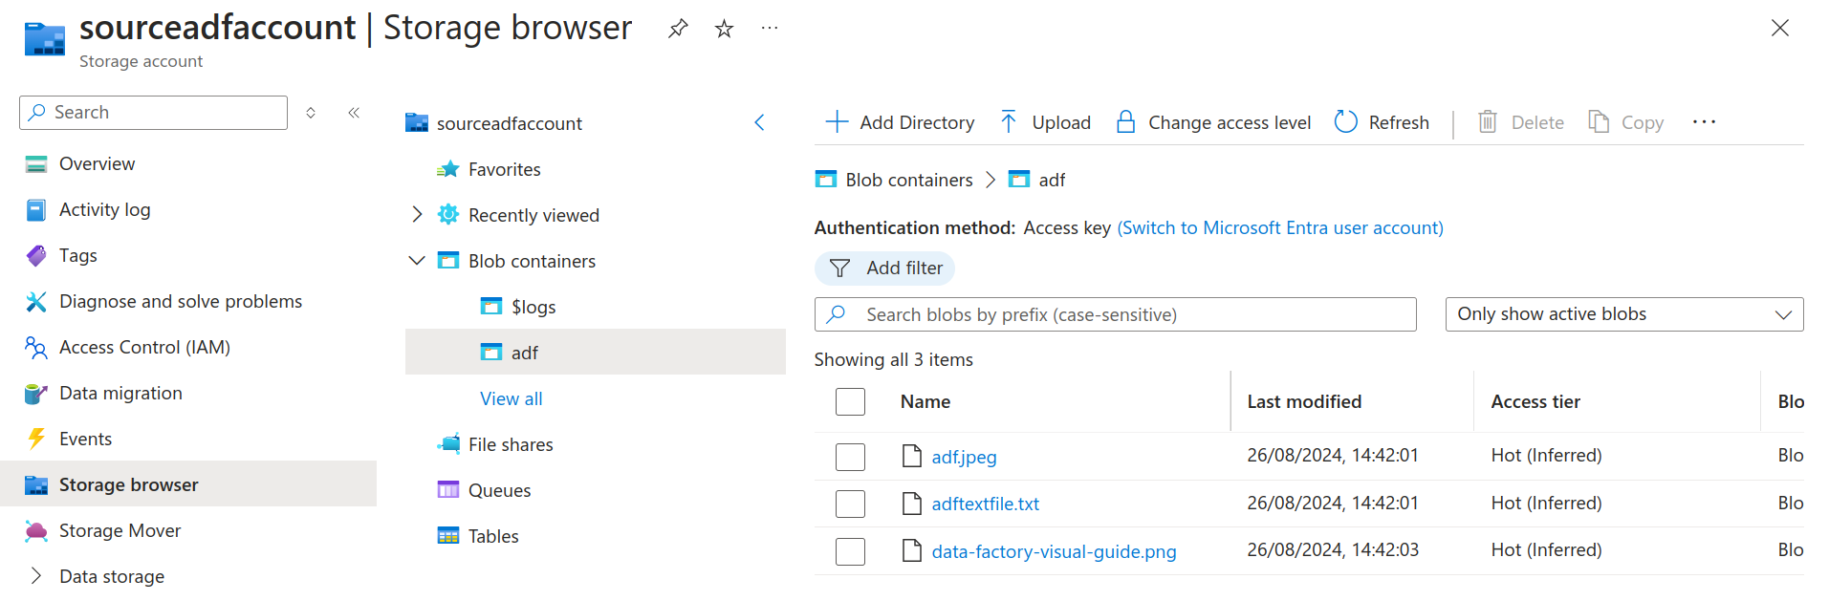
Task: Click the '26/08/2024, 14:42:03' date cell
Action: tap(1333, 549)
